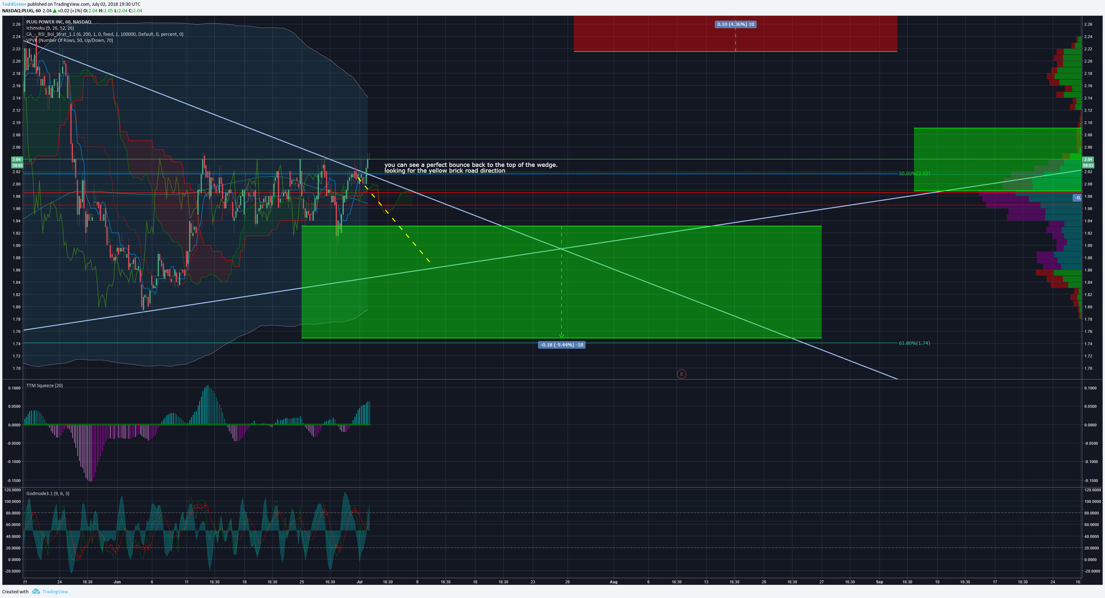
Task: Select the TTM Squeeze (20) label
Action: (x=45, y=386)
